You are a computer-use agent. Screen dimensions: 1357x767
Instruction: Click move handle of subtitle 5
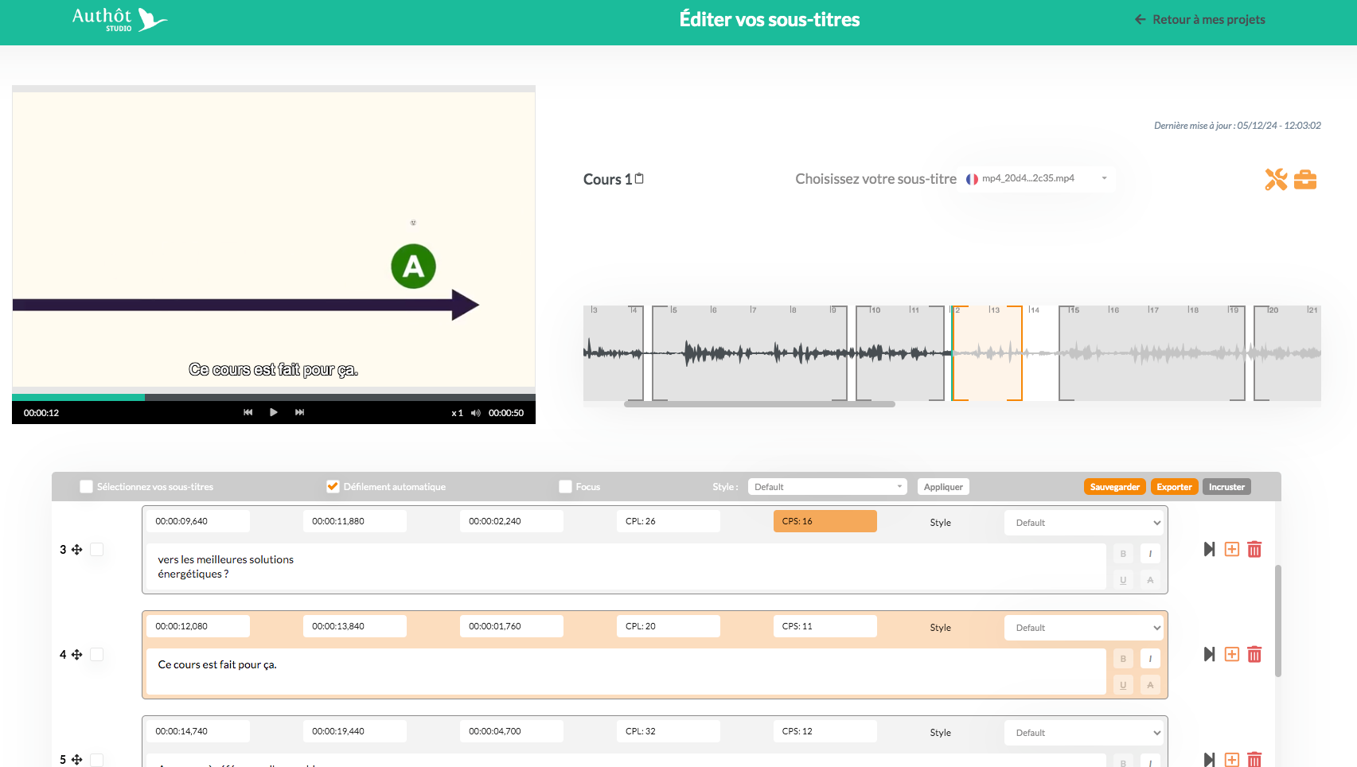pyautogui.click(x=77, y=760)
